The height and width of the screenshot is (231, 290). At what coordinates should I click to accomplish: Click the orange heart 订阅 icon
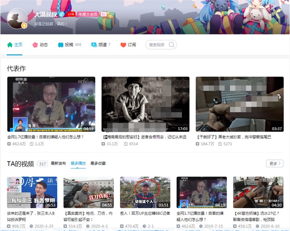[x=123, y=45]
